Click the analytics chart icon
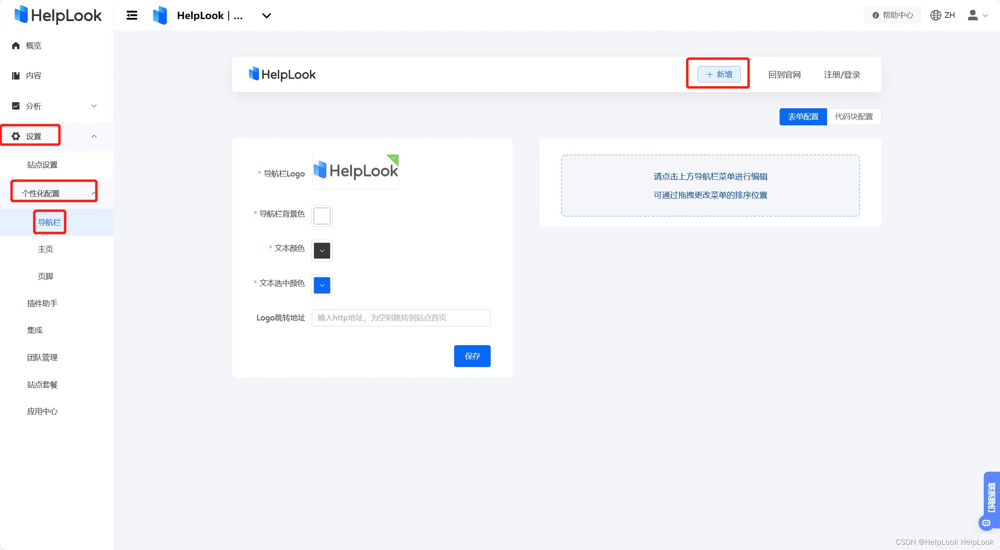1000x550 pixels. (16, 106)
